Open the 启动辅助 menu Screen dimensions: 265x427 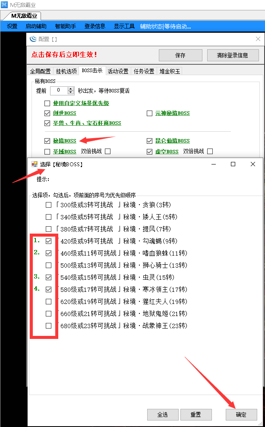(x=36, y=26)
